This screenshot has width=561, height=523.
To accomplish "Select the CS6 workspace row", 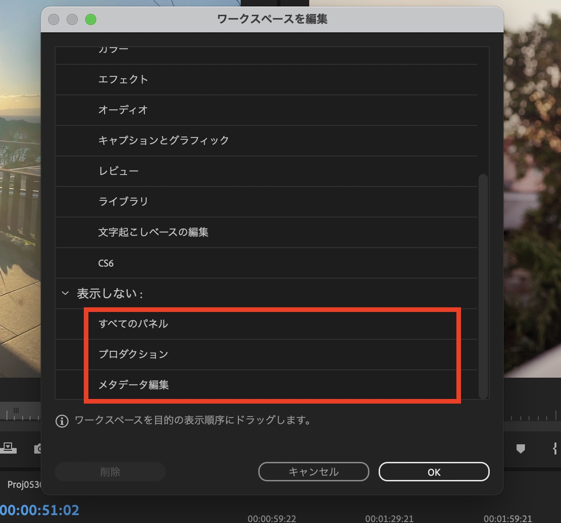I will pos(266,263).
